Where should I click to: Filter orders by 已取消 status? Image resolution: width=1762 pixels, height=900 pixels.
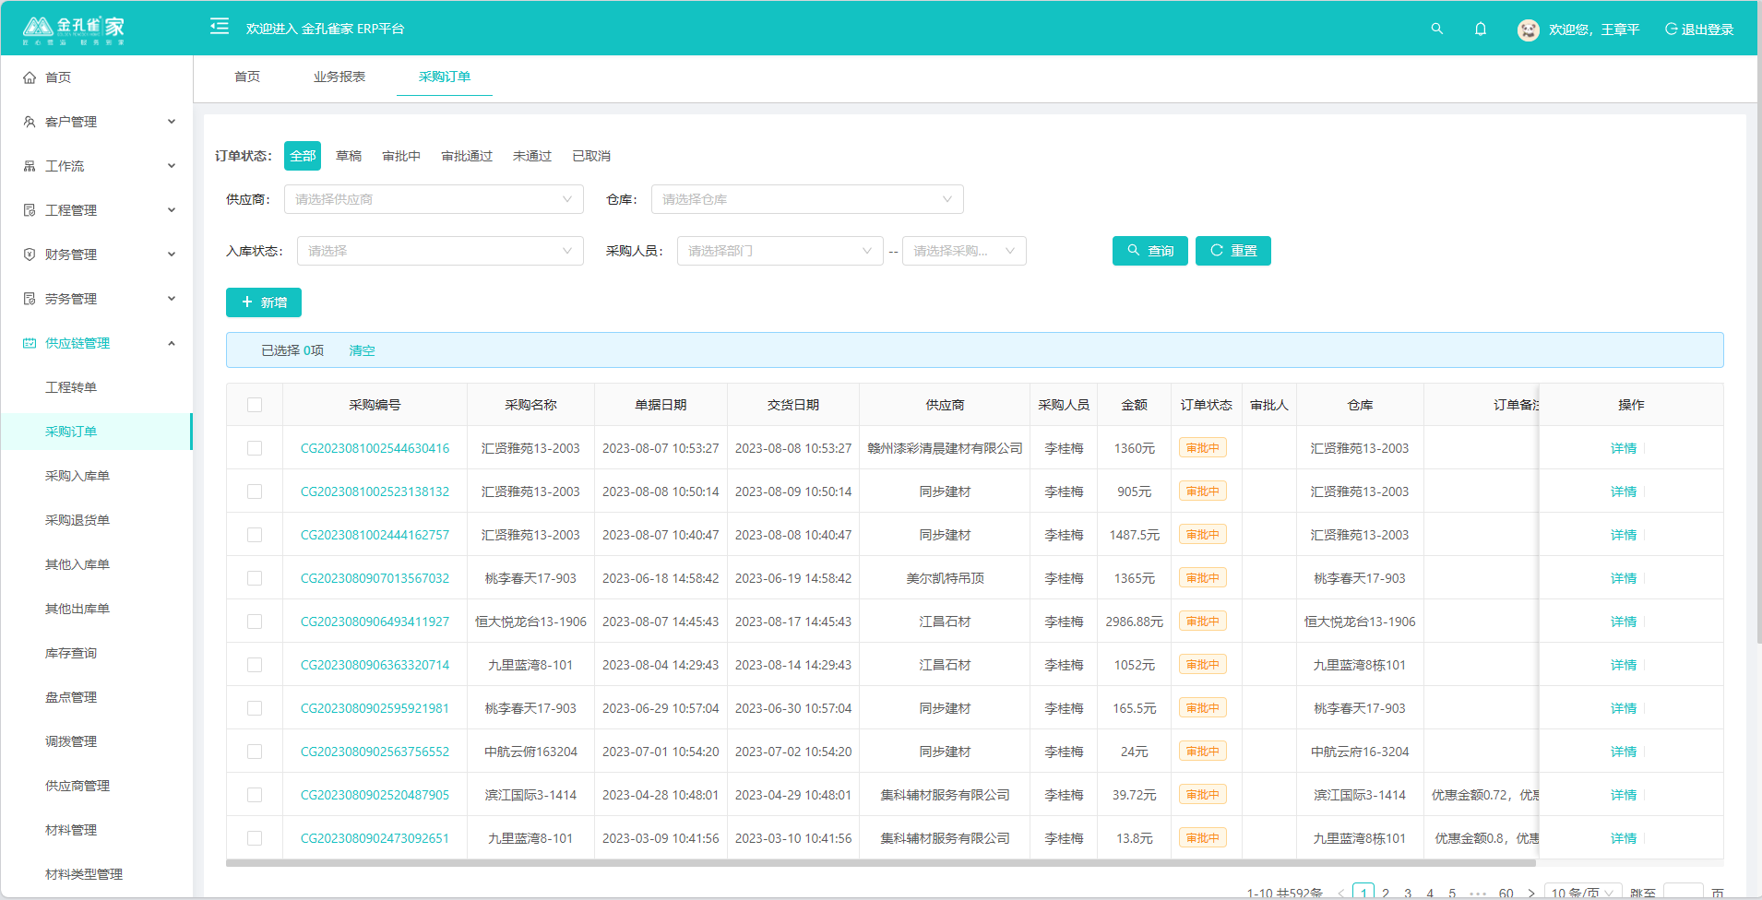tap(591, 156)
